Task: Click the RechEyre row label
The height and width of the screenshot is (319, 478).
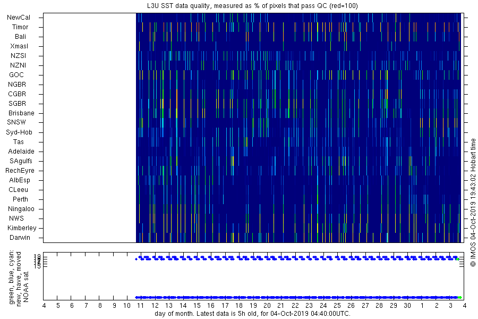Action: point(20,171)
